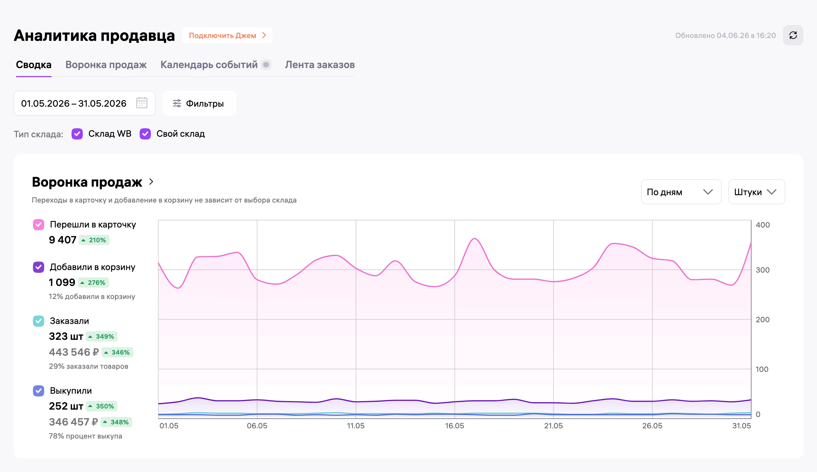Uncheck the Склад WB checkbox
The width and height of the screenshot is (817, 472).
(77, 134)
